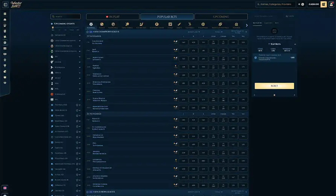Open the language flag icon at bottom left

click(x=5, y=188)
